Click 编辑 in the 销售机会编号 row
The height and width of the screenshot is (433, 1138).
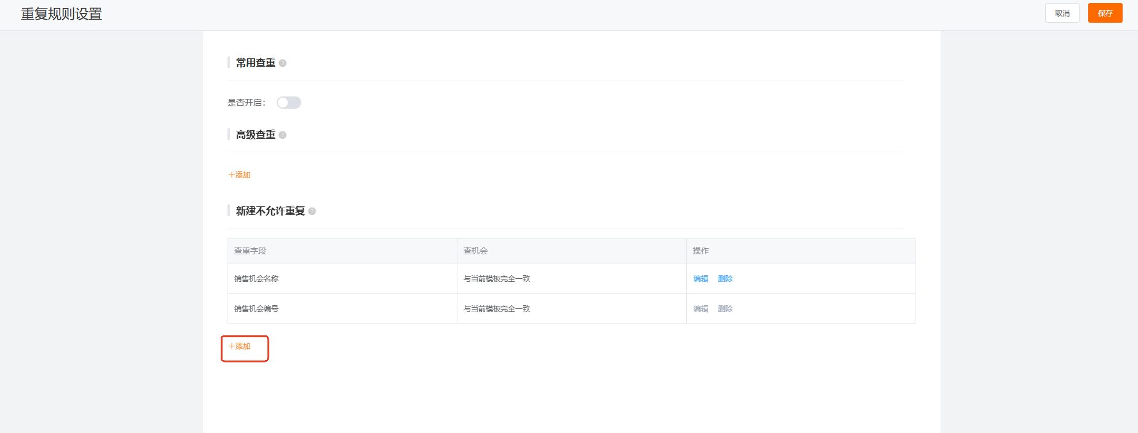pos(700,309)
